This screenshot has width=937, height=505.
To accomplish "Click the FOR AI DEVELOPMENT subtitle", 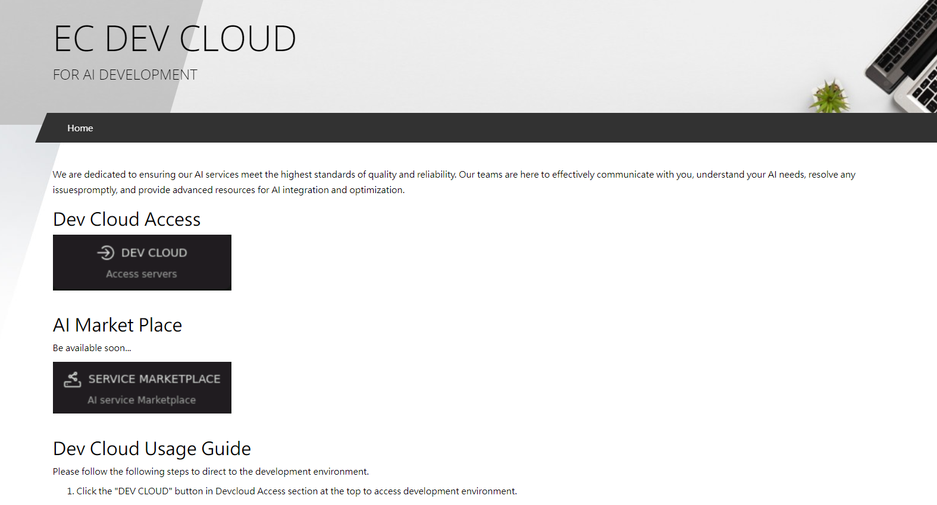I will click(x=125, y=75).
